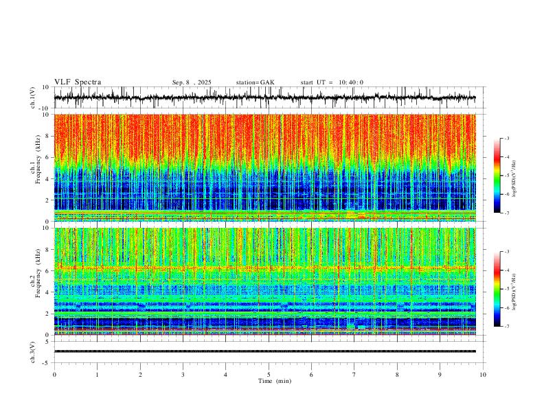Click the '-3' label on ch.2 color scale
Viewport: 544px width, 420px height.
(506, 252)
